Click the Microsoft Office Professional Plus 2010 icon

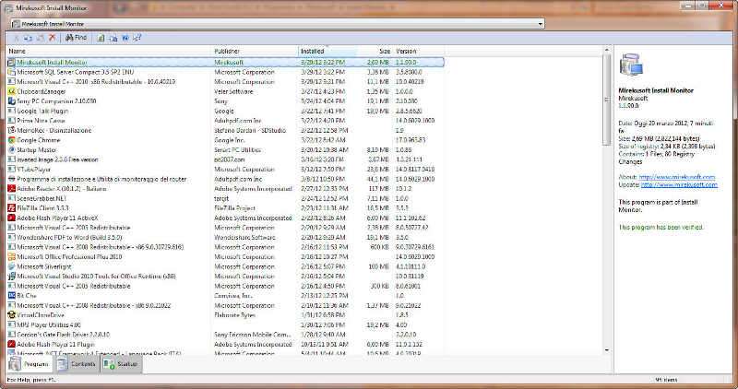(12, 257)
